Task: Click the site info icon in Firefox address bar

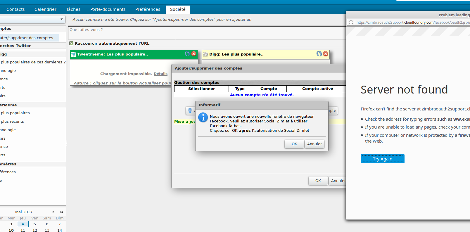Action: click(351, 22)
